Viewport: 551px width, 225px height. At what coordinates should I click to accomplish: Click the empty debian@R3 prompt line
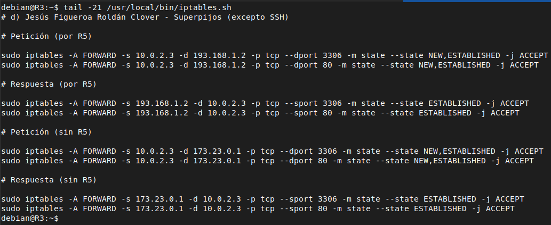click(30, 218)
